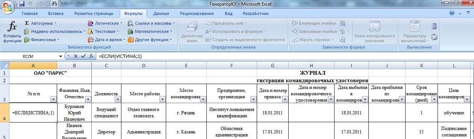This screenshot has width=474, height=139.
Task: Select cell Отдел главного технолога
Action: (144, 113)
